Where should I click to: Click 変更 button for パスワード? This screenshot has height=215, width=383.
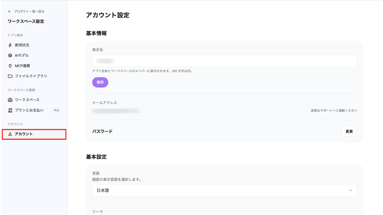pyautogui.click(x=349, y=132)
